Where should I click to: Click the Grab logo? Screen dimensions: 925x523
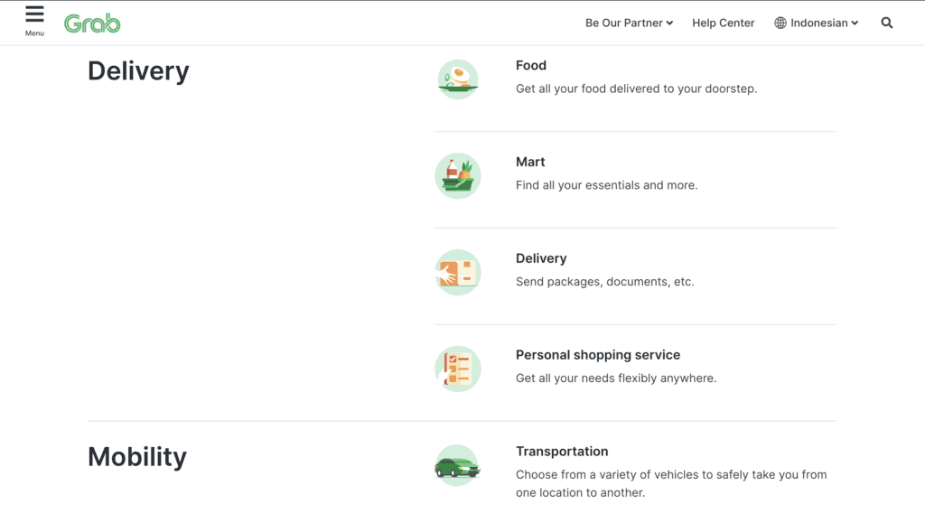[92, 23]
